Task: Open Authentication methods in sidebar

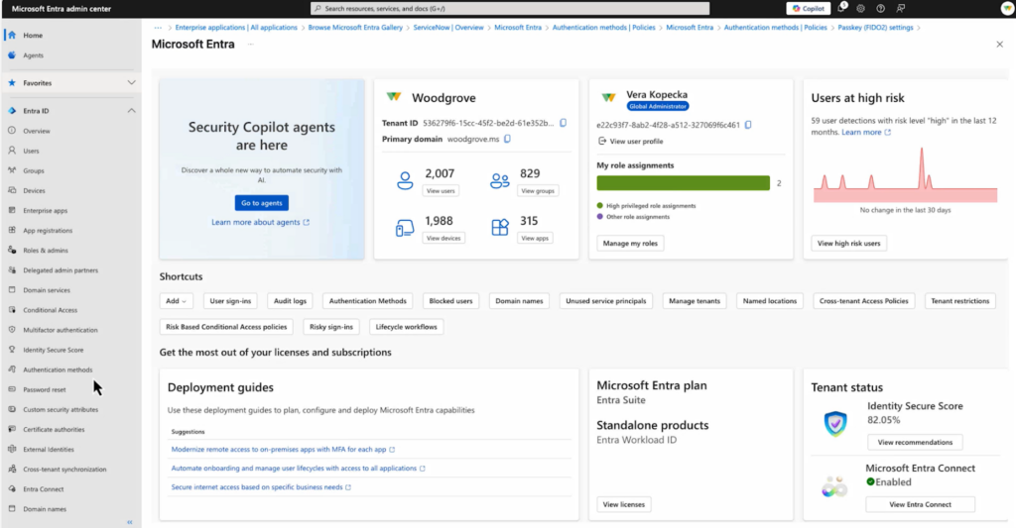Action: pyautogui.click(x=58, y=370)
